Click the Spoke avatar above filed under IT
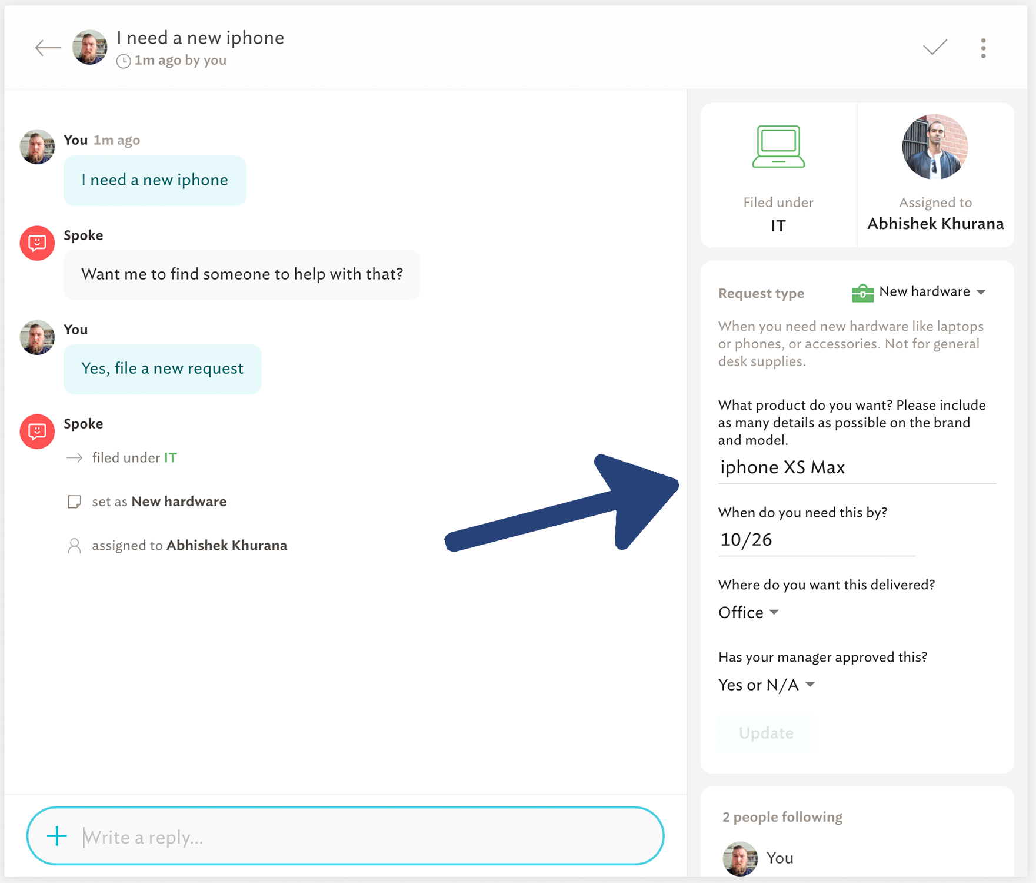Viewport: 1036px width, 883px height. [x=37, y=431]
